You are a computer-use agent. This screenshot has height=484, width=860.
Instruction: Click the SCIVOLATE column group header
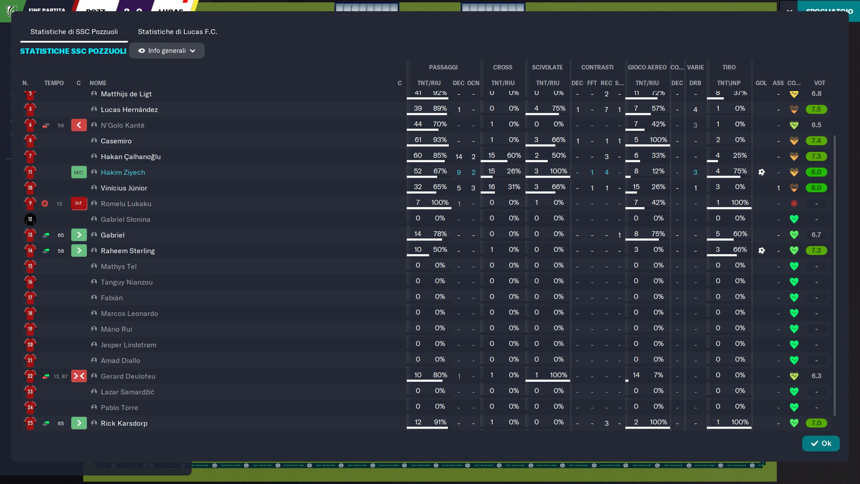point(547,67)
